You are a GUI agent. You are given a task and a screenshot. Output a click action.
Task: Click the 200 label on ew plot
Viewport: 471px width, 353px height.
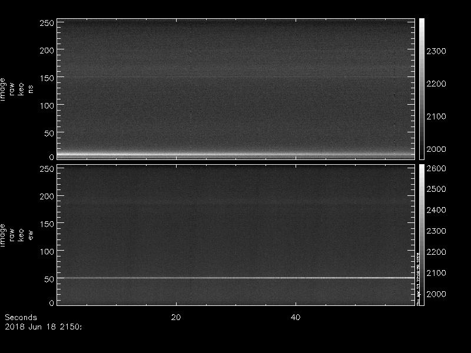47,197
